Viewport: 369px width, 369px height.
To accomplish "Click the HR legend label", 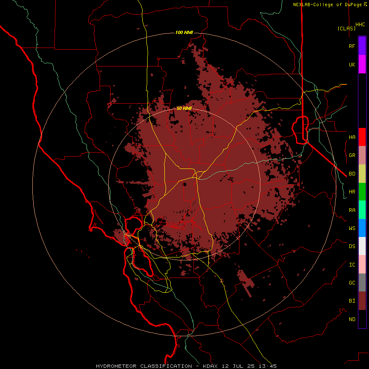I will tap(352, 192).
